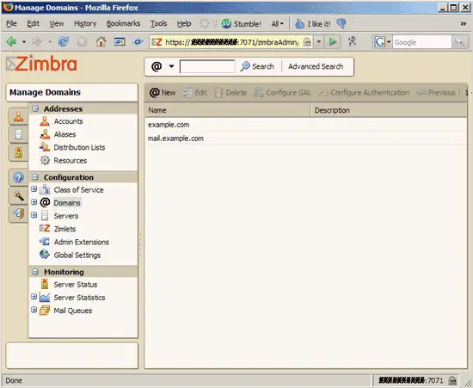Screen dimensions: 473x388
Task: Click the logout door sidebar icon
Action: tap(18, 213)
